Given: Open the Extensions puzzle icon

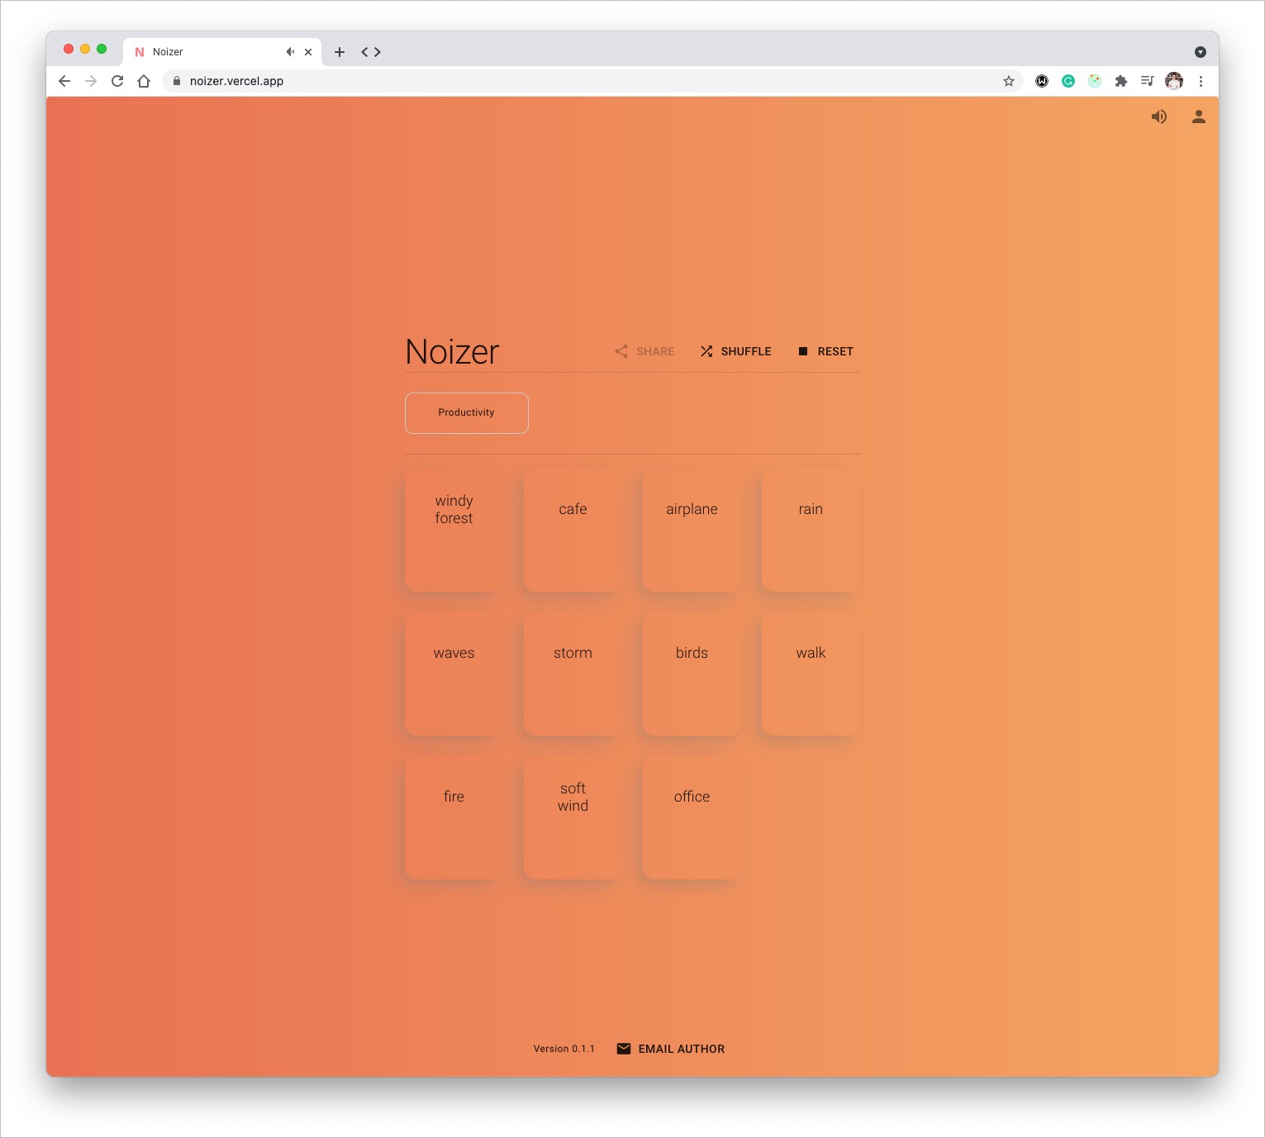Looking at the screenshot, I should click(x=1121, y=81).
